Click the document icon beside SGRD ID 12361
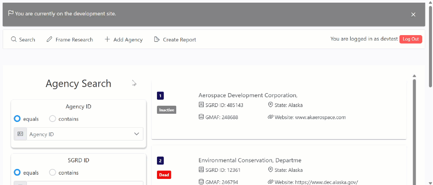433x185 pixels. [201, 169]
